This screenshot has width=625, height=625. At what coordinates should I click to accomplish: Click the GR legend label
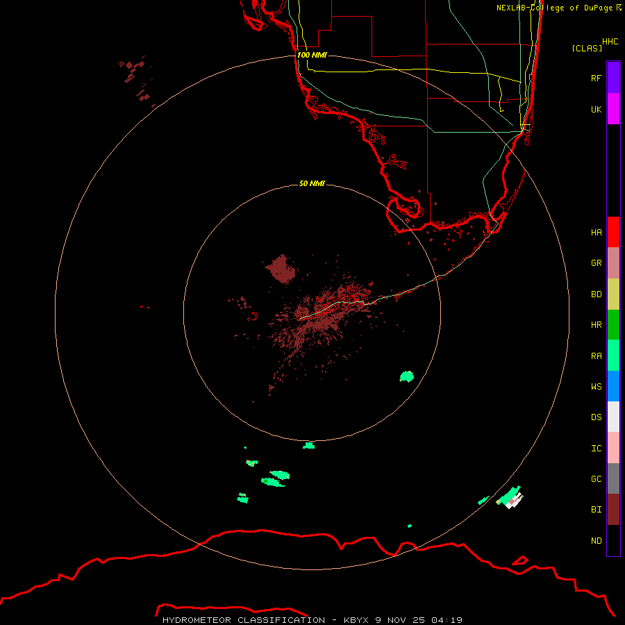pyautogui.click(x=596, y=263)
